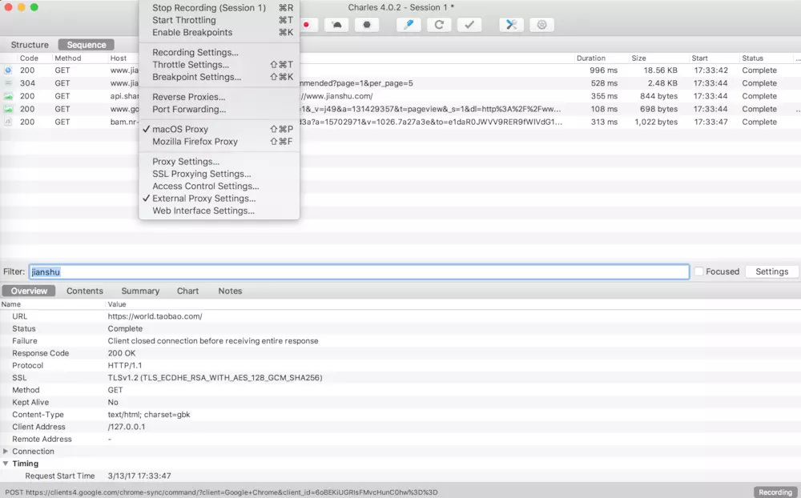Click the checkmark validate icon

point(469,25)
